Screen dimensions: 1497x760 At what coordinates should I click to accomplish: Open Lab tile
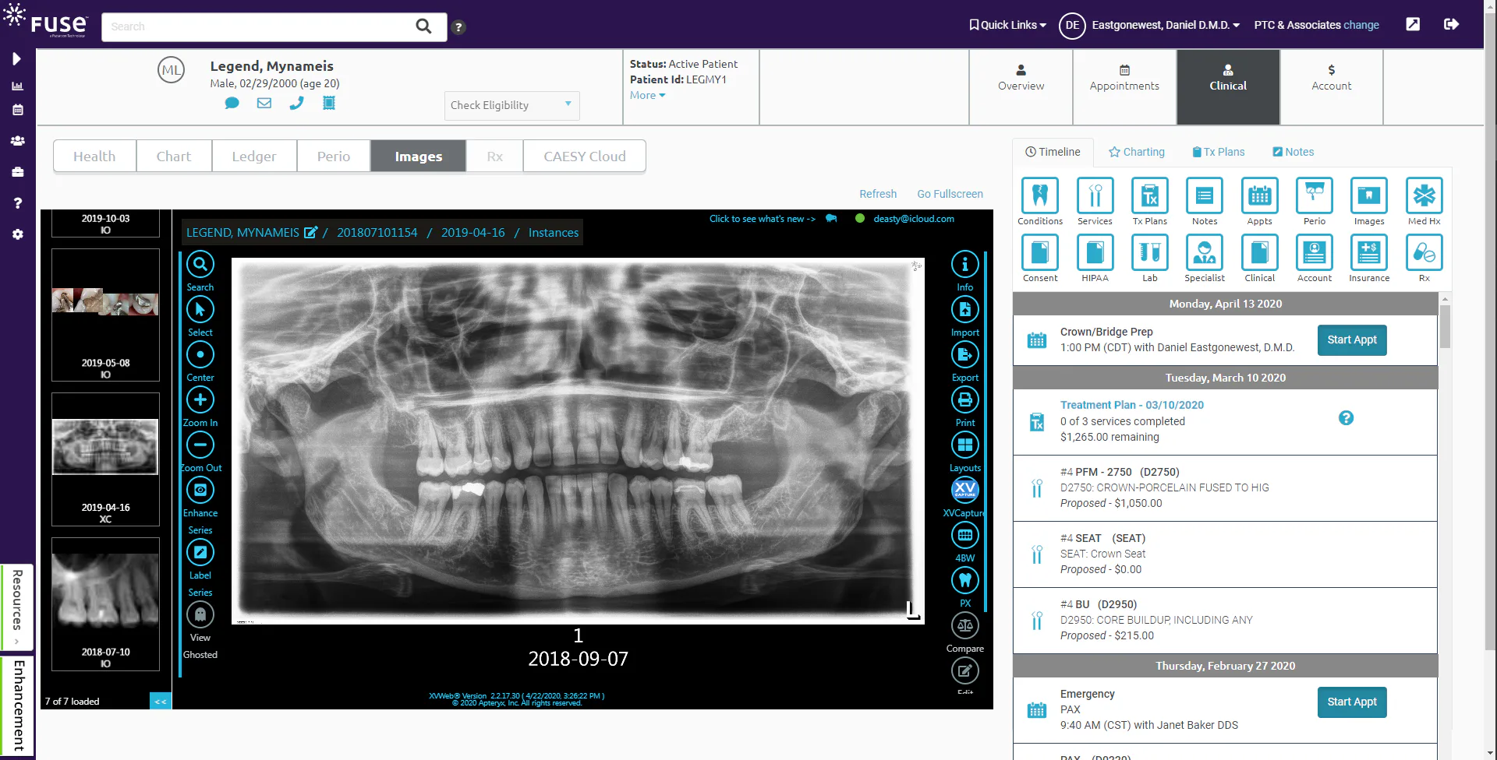coord(1150,252)
